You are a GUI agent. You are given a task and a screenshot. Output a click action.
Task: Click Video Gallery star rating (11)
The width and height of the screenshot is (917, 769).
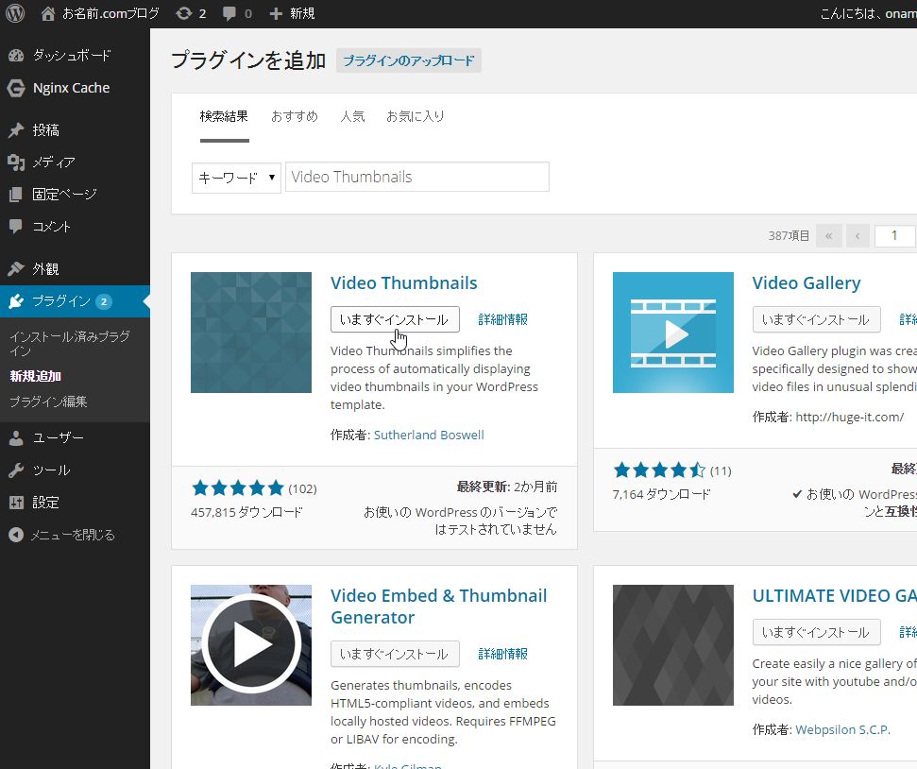click(659, 470)
